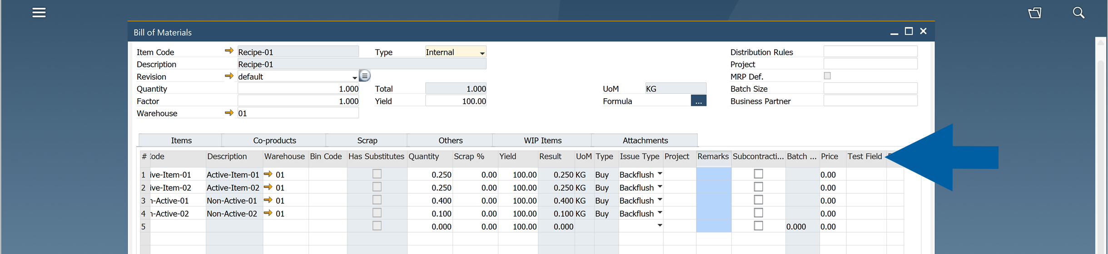
Task: Open the folder icon beside search
Action: coord(1035,13)
